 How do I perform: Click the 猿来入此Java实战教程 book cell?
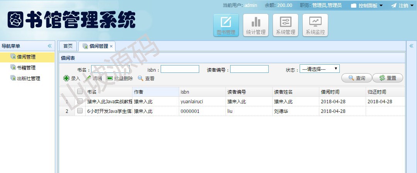pos(109,101)
